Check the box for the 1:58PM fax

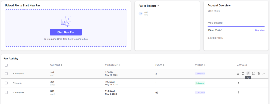coord(6,74)
